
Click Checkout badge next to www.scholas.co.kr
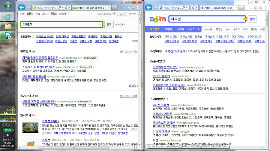coord(87,67)
